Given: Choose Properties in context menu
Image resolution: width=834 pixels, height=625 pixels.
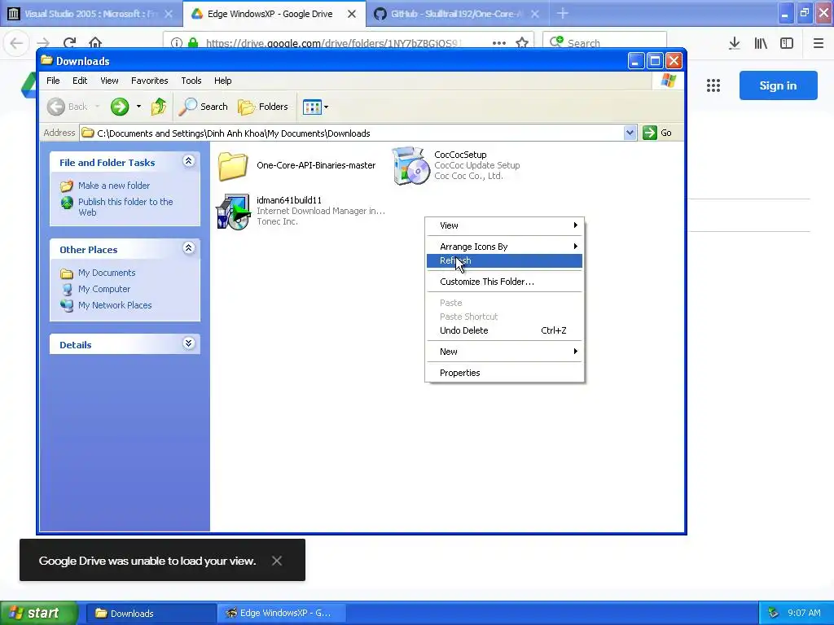Looking at the screenshot, I should click(504, 373).
